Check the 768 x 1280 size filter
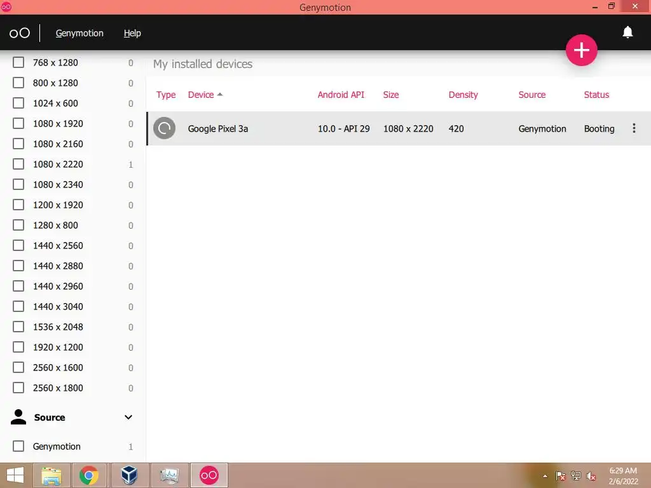 pos(18,62)
